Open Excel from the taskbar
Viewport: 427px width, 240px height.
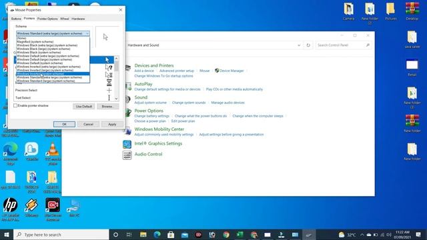[240, 235]
